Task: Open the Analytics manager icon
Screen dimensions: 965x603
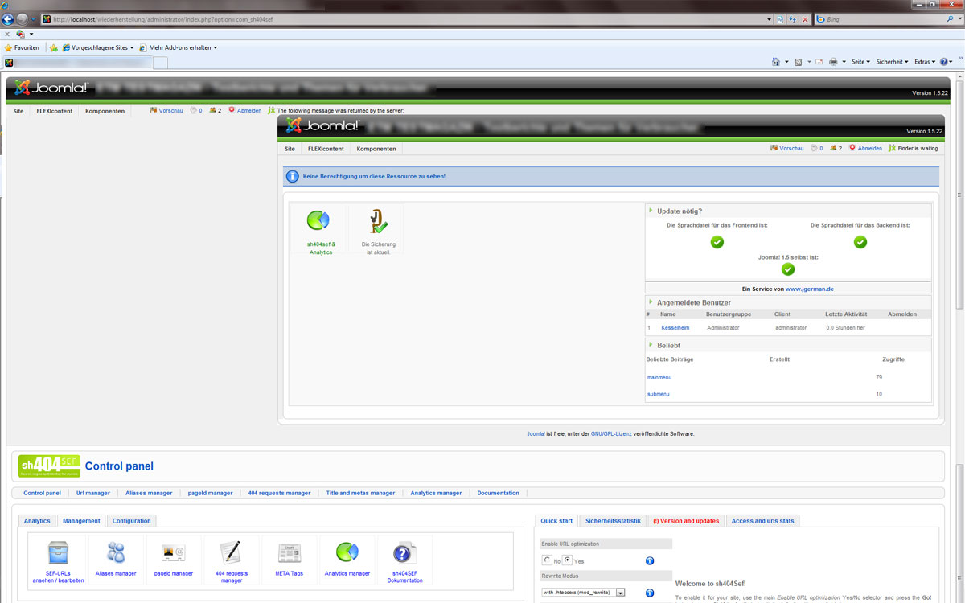Action: coord(347,559)
